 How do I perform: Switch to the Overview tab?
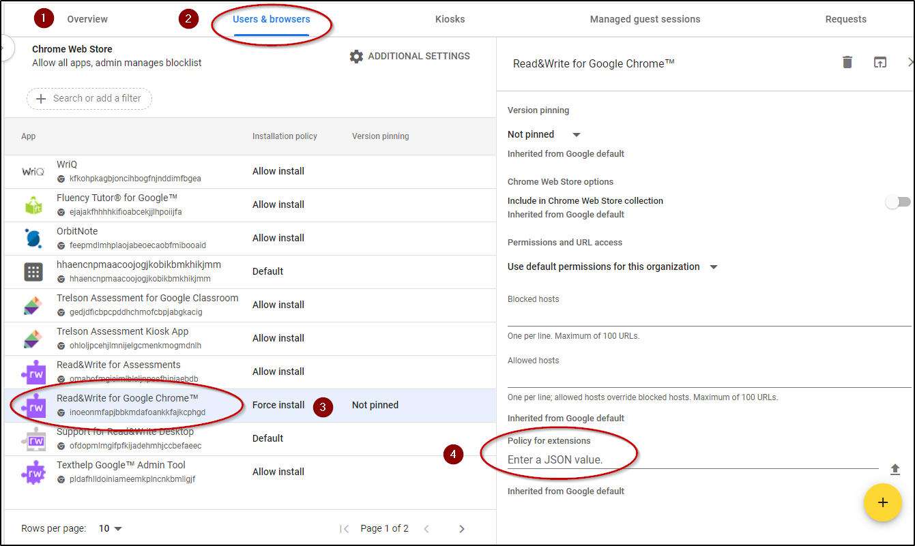[87, 19]
